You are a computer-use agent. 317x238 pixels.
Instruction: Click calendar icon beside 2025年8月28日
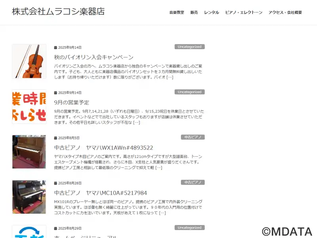(55, 183)
